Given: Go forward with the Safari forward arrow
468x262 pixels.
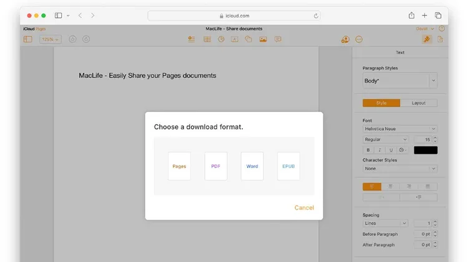Looking at the screenshot, I should pyautogui.click(x=92, y=16).
